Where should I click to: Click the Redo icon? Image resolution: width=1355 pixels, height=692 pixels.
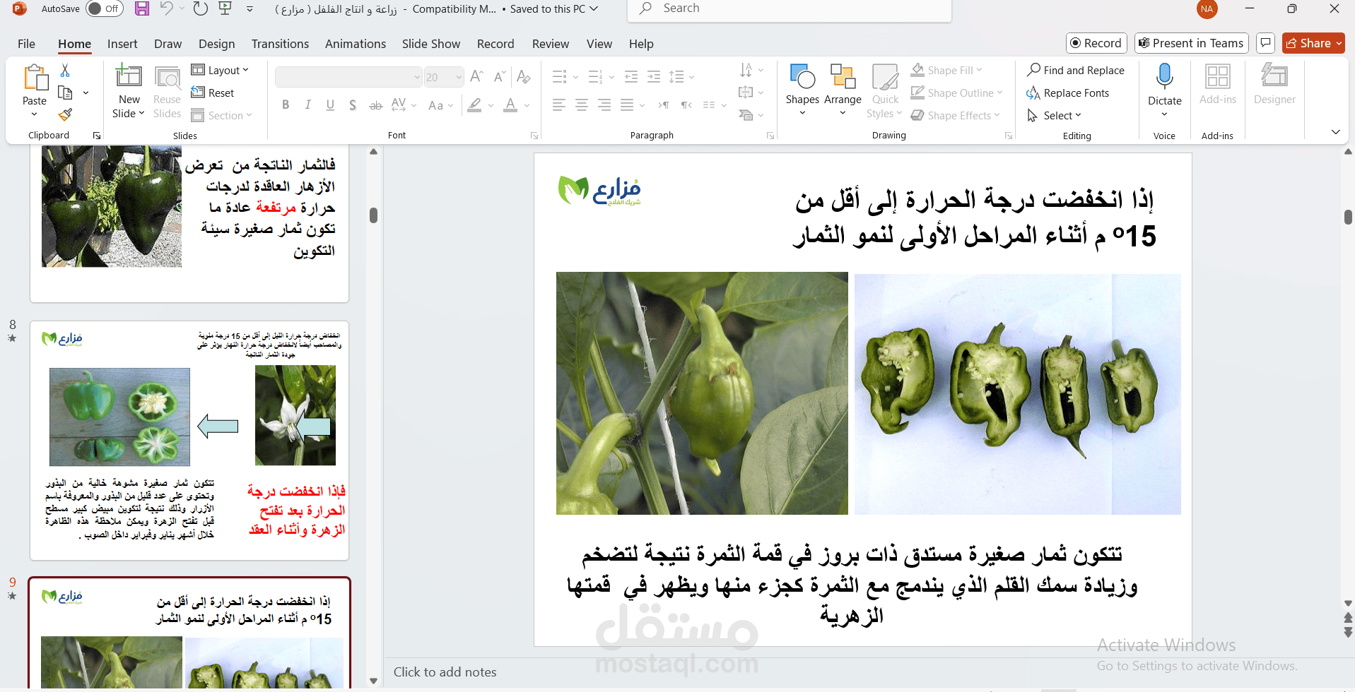point(201,9)
